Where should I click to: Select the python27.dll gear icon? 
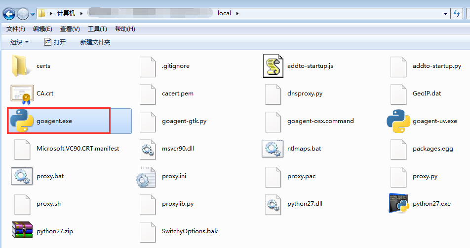(x=273, y=205)
